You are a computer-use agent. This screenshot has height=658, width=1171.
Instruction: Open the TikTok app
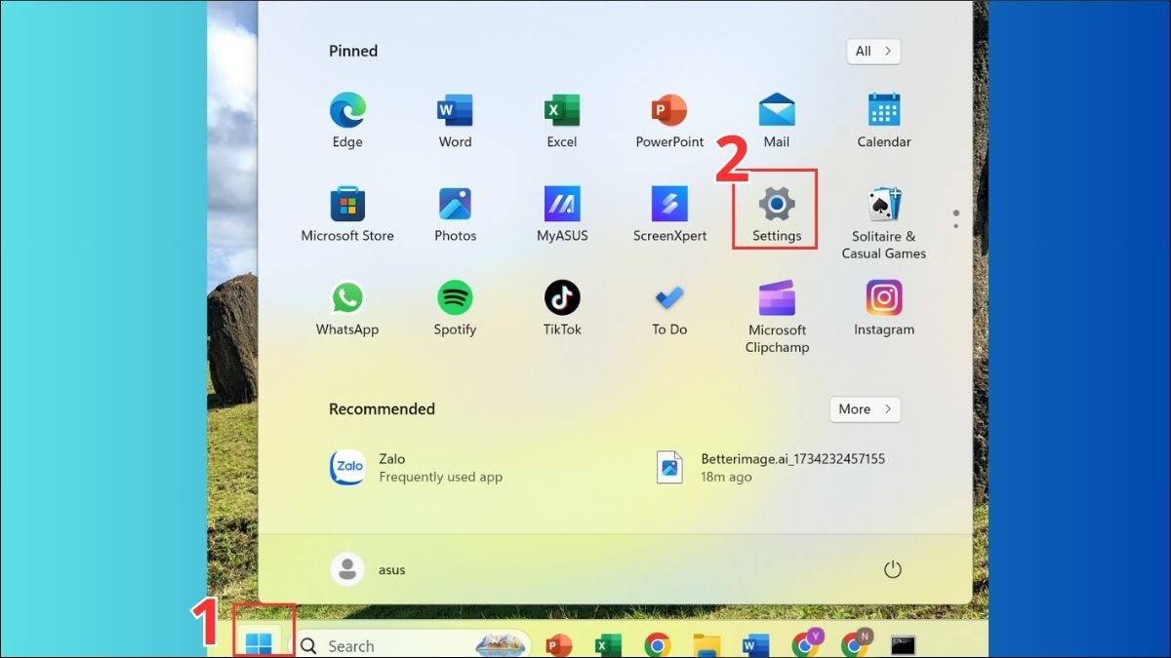(x=562, y=308)
